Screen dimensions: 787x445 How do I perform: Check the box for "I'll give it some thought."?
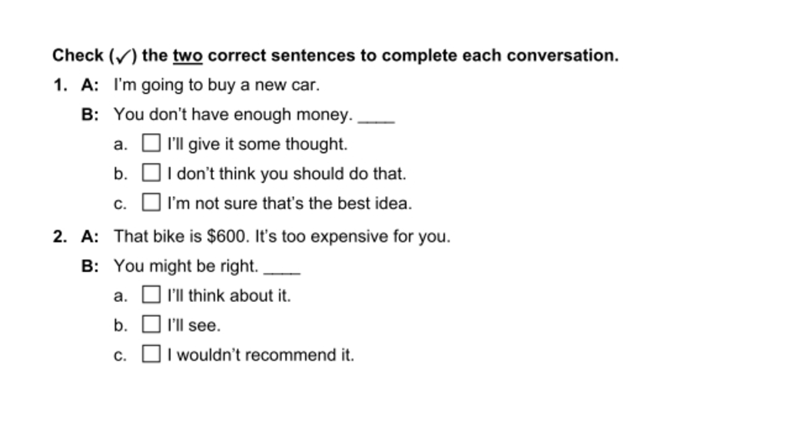click(x=151, y=143)
